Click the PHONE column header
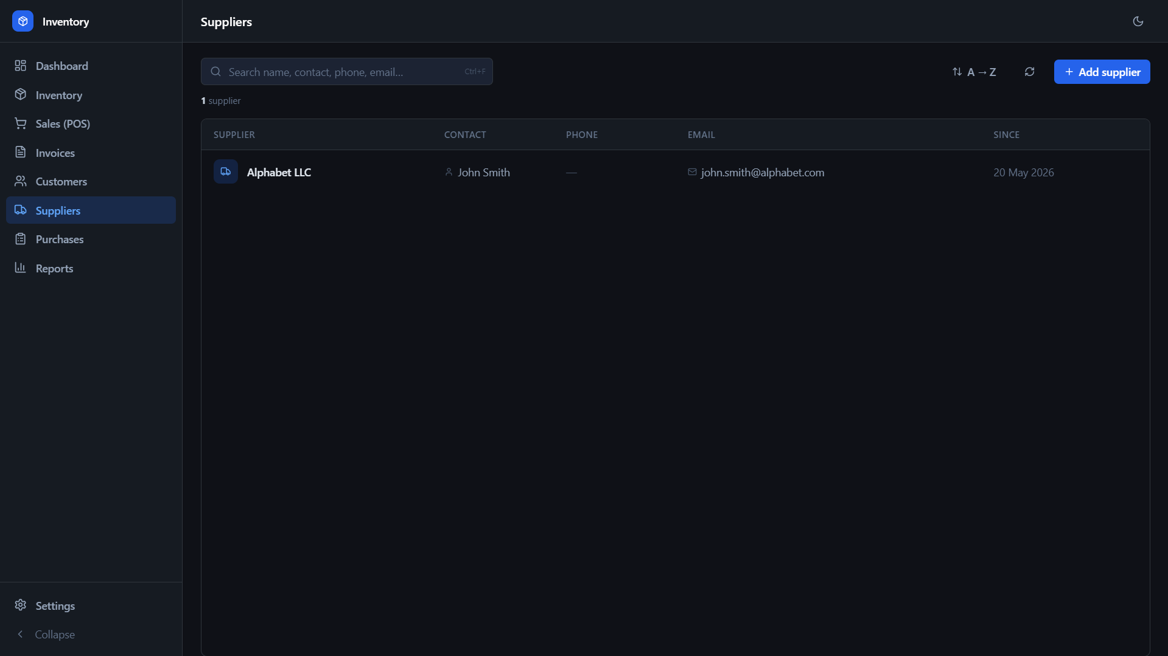Screen dimensions: 1168x656 582,134
